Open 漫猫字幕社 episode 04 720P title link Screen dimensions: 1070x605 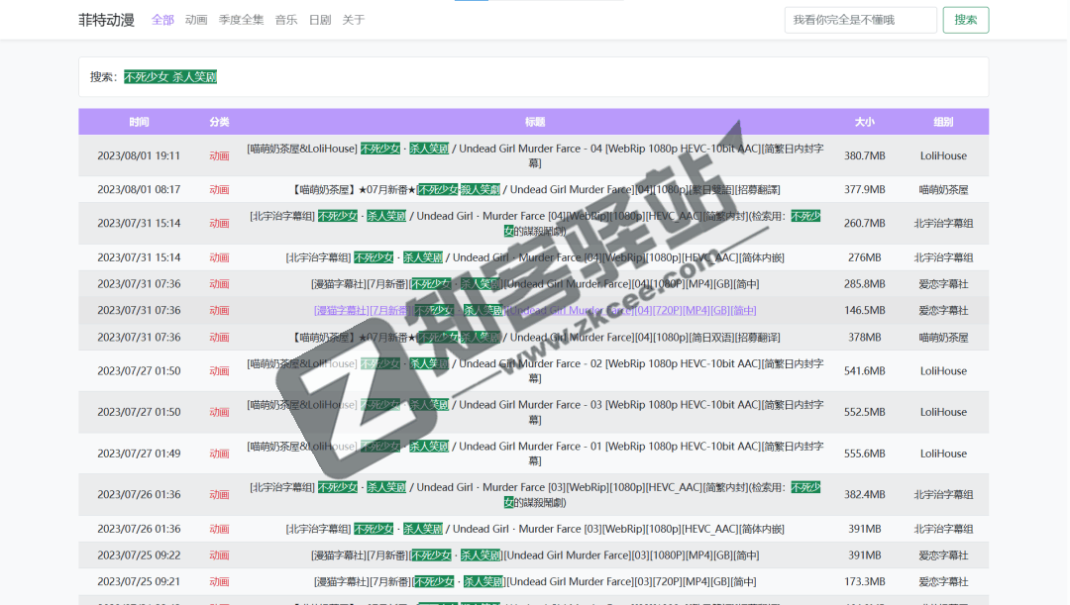(x=535, y=310)
